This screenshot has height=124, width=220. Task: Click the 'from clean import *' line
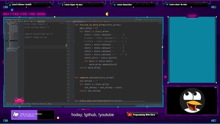[36, 24]
